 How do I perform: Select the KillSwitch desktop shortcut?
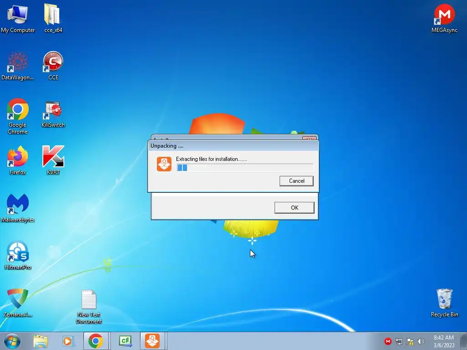point(53,114)
